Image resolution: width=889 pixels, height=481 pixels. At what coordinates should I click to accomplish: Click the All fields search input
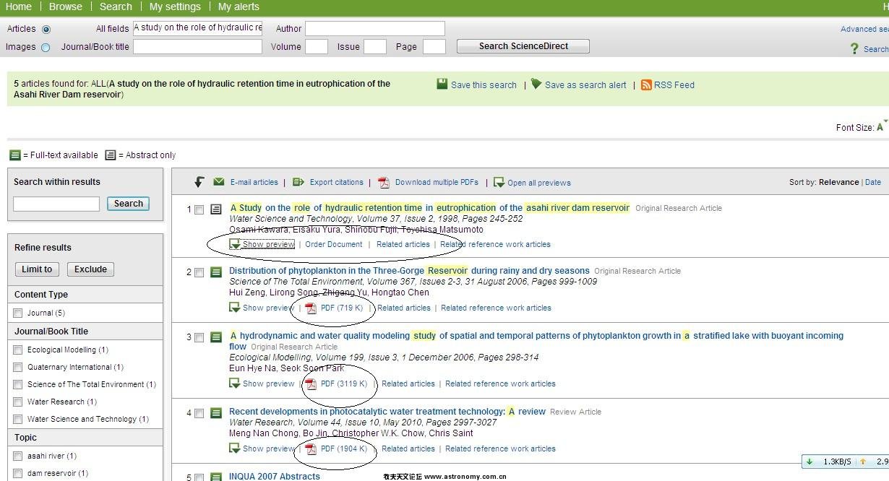197,28
